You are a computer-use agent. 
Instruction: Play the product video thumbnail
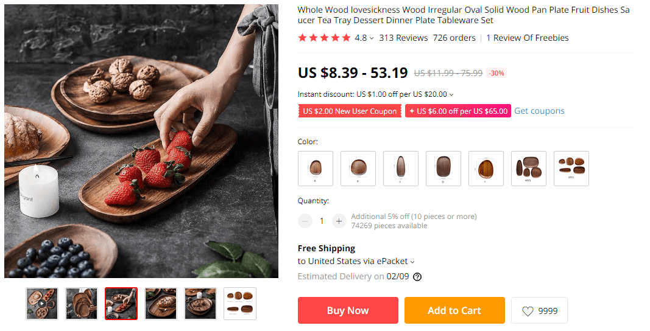click(x=42, y=304)
